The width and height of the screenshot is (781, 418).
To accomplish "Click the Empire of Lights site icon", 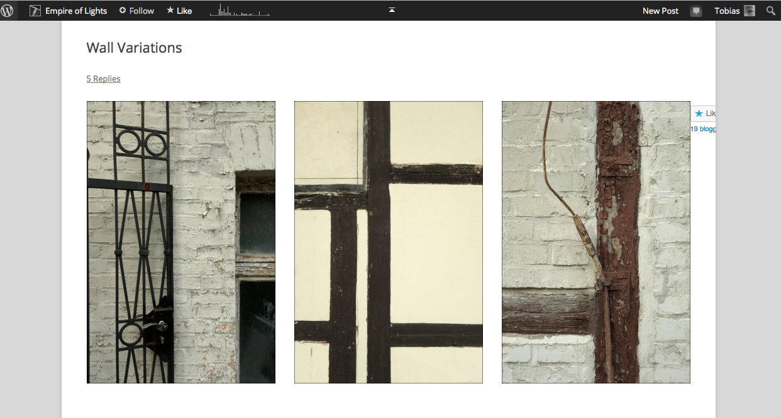I will [x=35, y=11].
